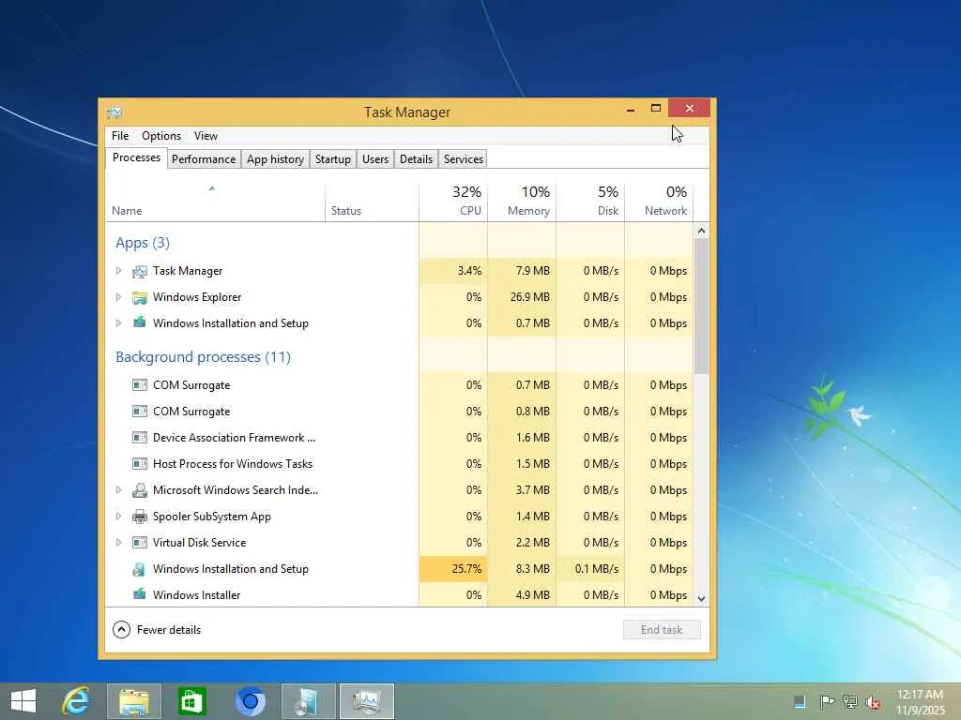Select the 3.4% CPU value cell
961x720 pixels.
point(453,271)
